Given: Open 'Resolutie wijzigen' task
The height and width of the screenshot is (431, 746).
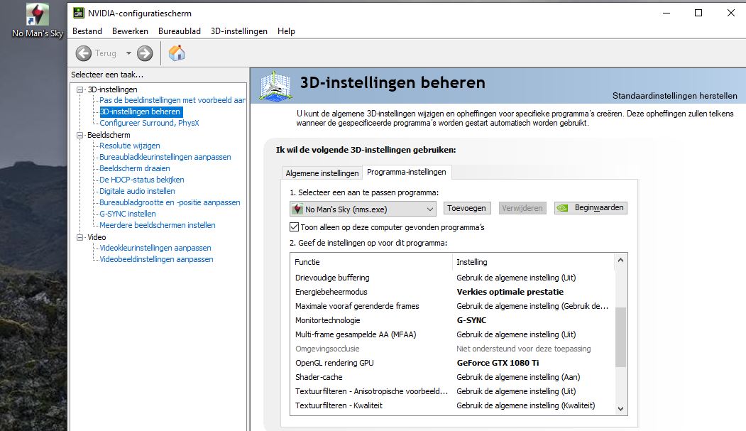Looking at the screenshot, I should click(129, 146).
